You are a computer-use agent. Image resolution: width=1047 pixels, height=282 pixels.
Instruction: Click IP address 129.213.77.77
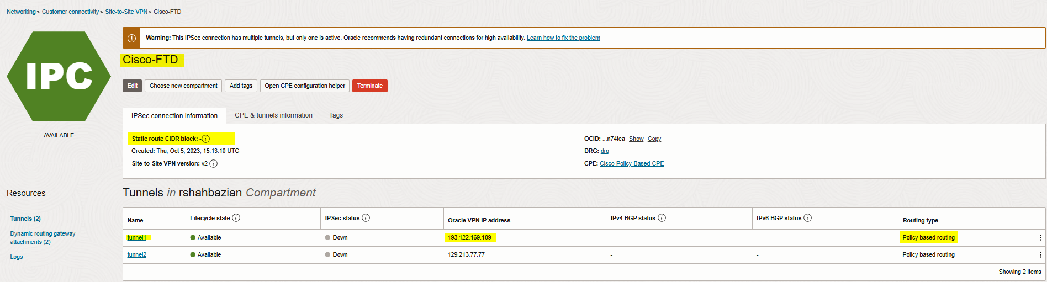[x=466, y=255]
